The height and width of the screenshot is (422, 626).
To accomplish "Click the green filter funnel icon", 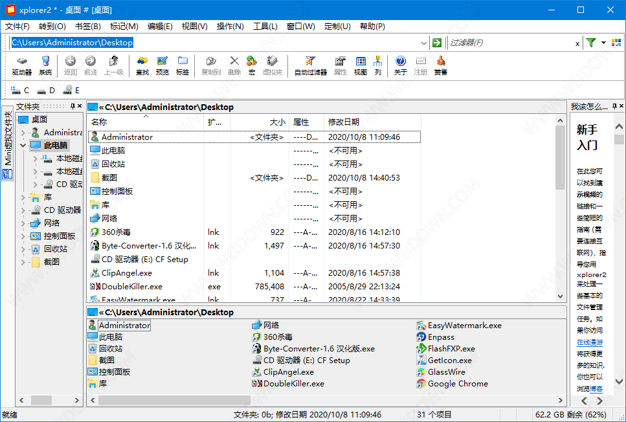I will [x=591, y=42].
